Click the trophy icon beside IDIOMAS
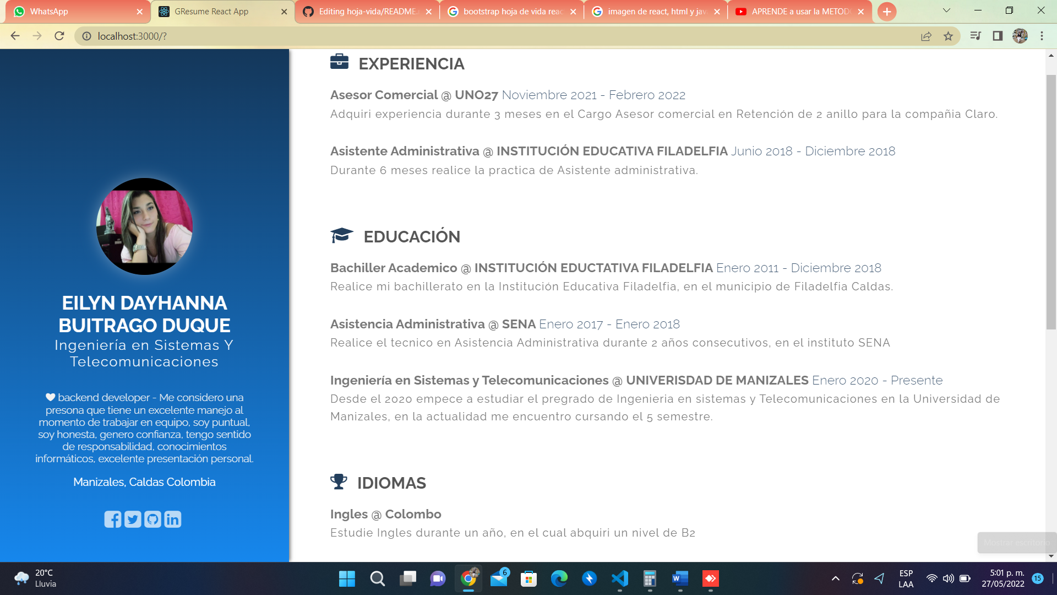 click(x=339, y=482)
